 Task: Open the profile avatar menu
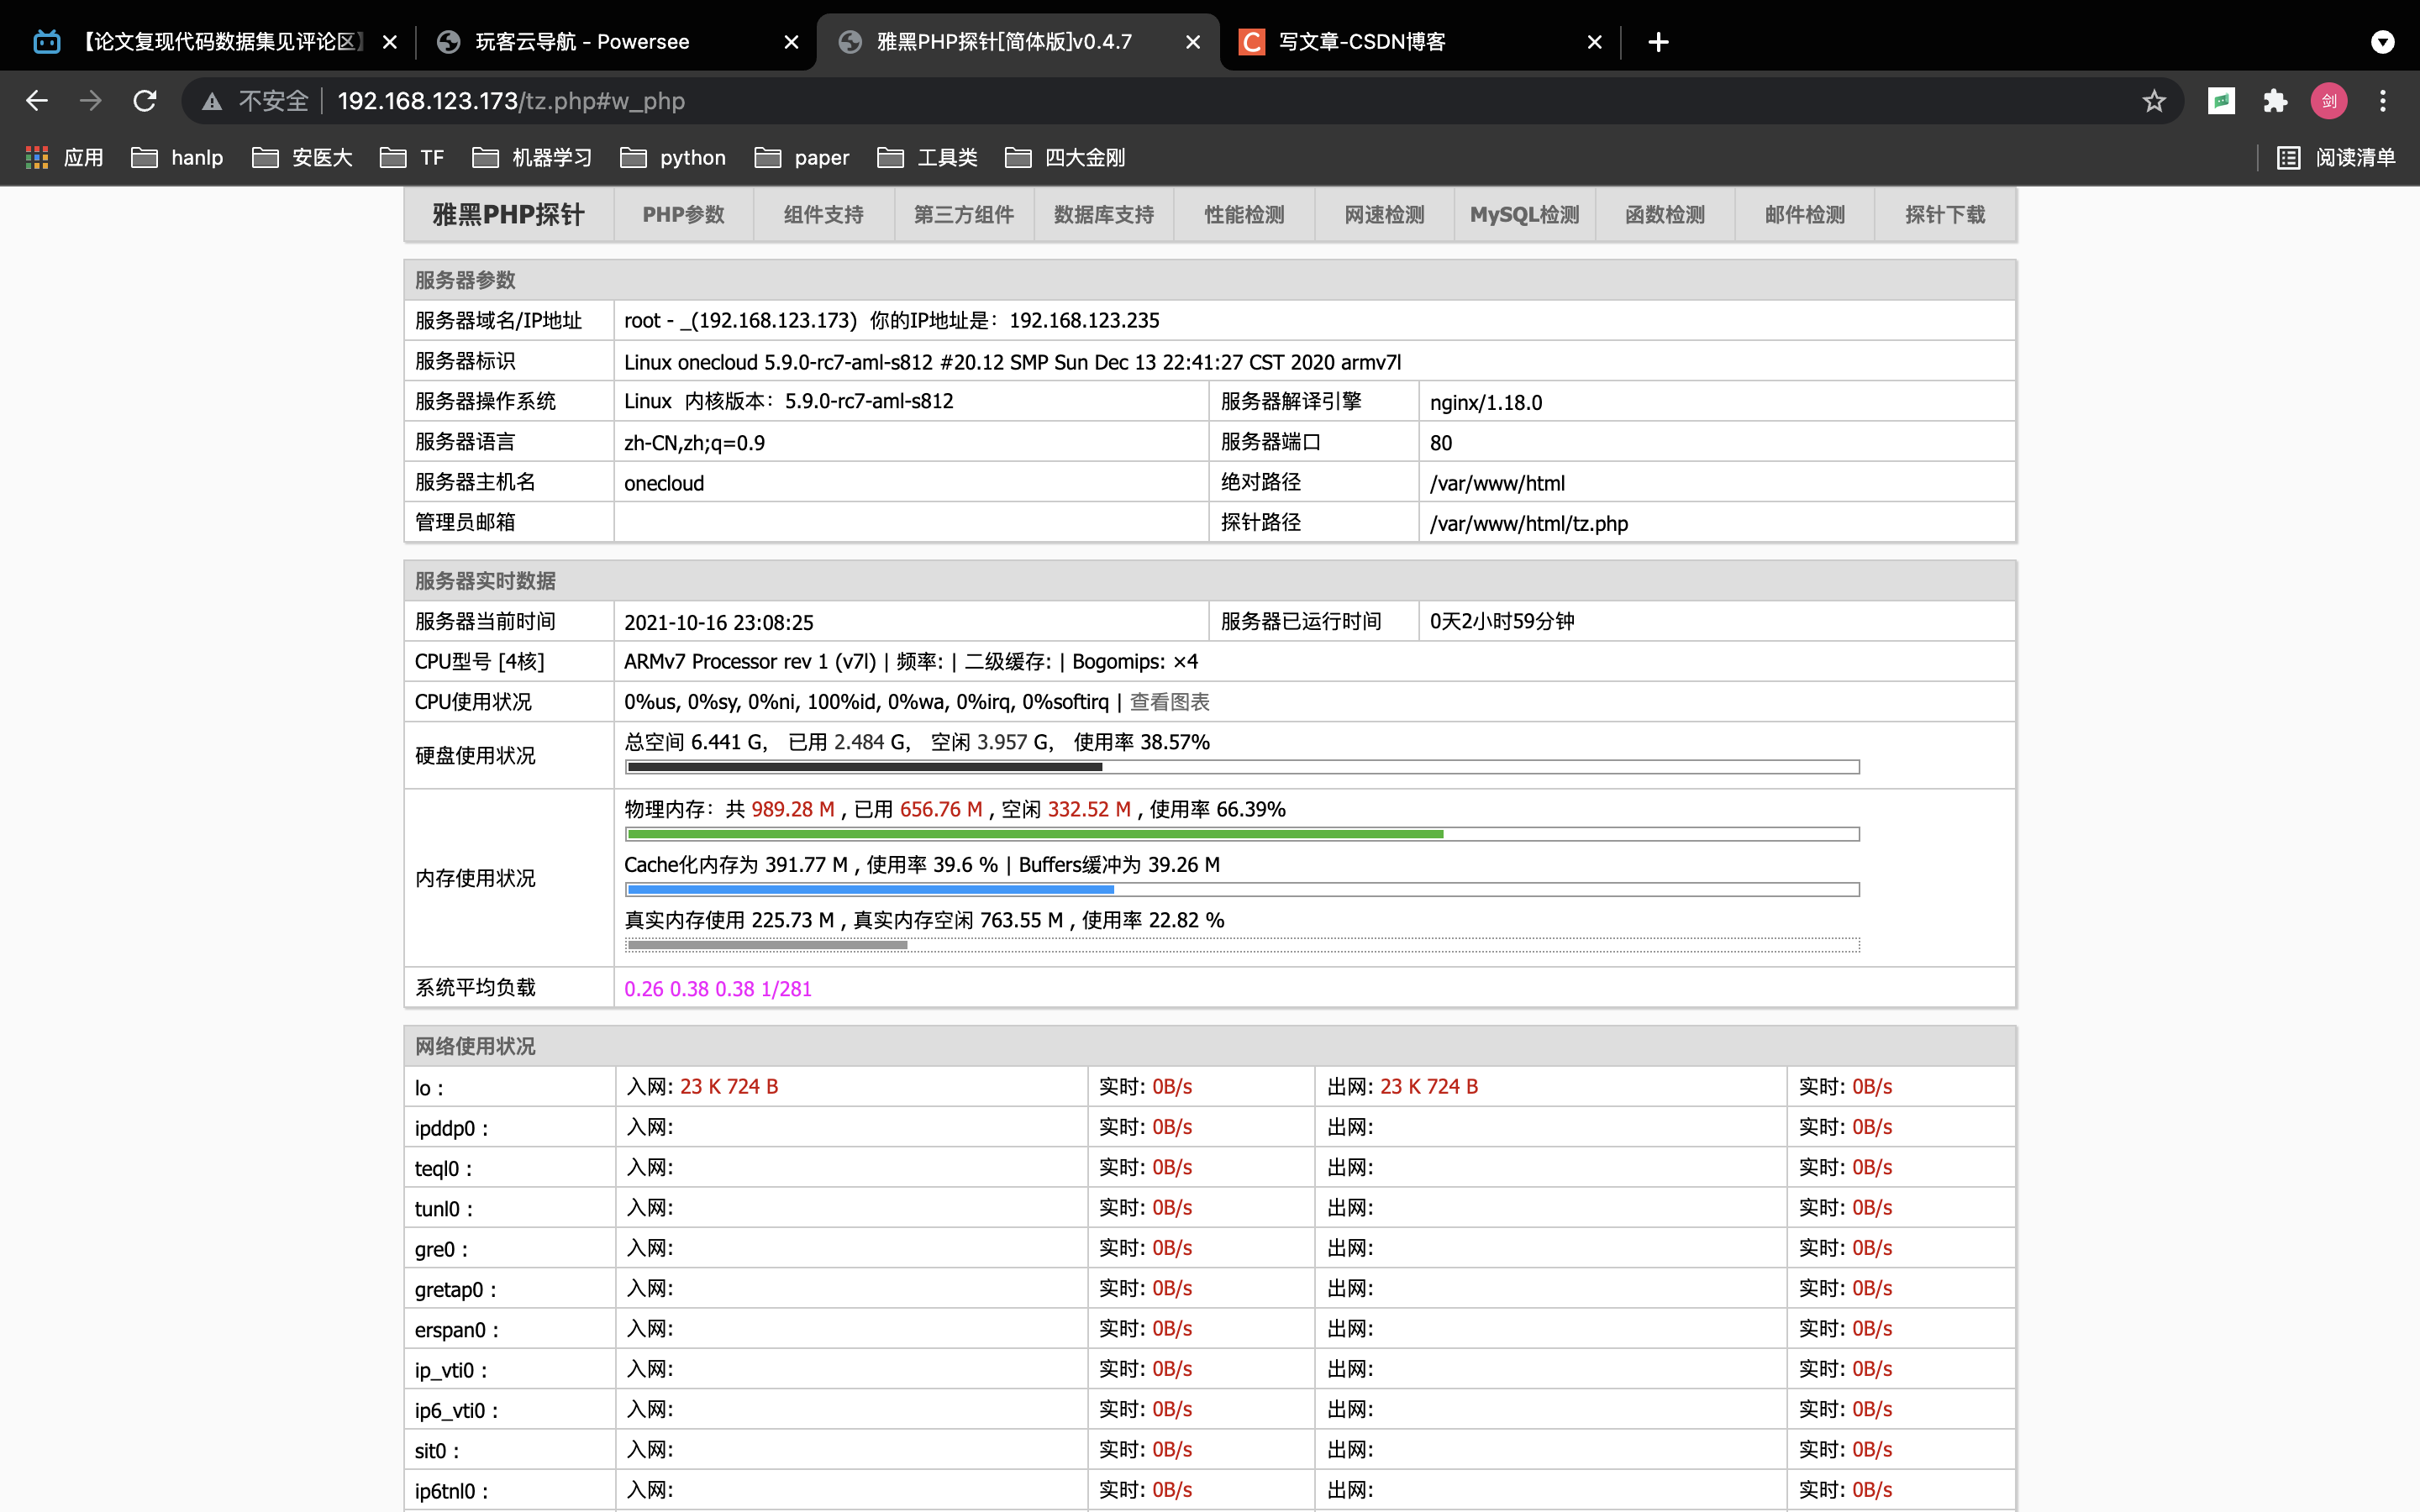click(2329, 101)
